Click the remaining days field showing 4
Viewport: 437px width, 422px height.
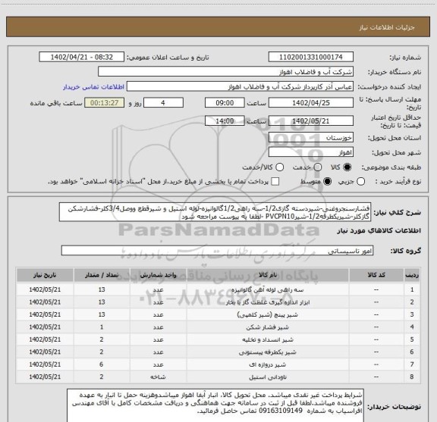[x=163, y=103]
